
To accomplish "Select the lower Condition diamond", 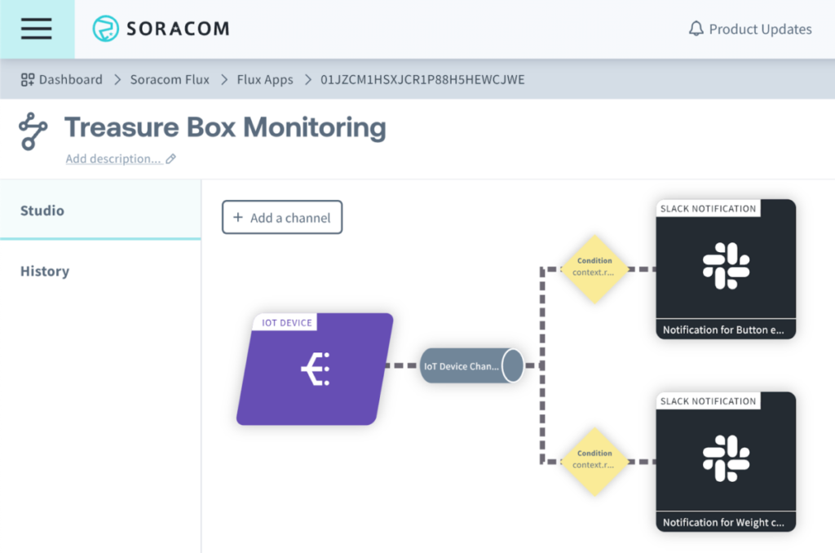I will pos(594,460).
